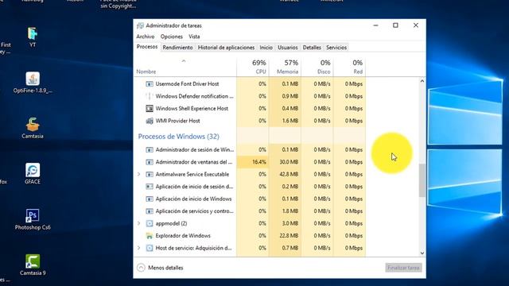509x286 pixels.
Task: Click the 16.4% CPU value cell
Action: tap(253, 162)
